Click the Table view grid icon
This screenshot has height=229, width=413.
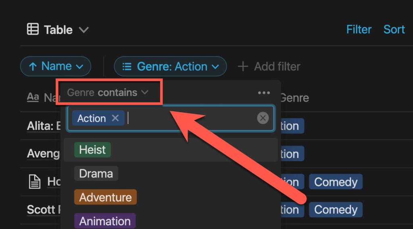(x=33, y=29)
